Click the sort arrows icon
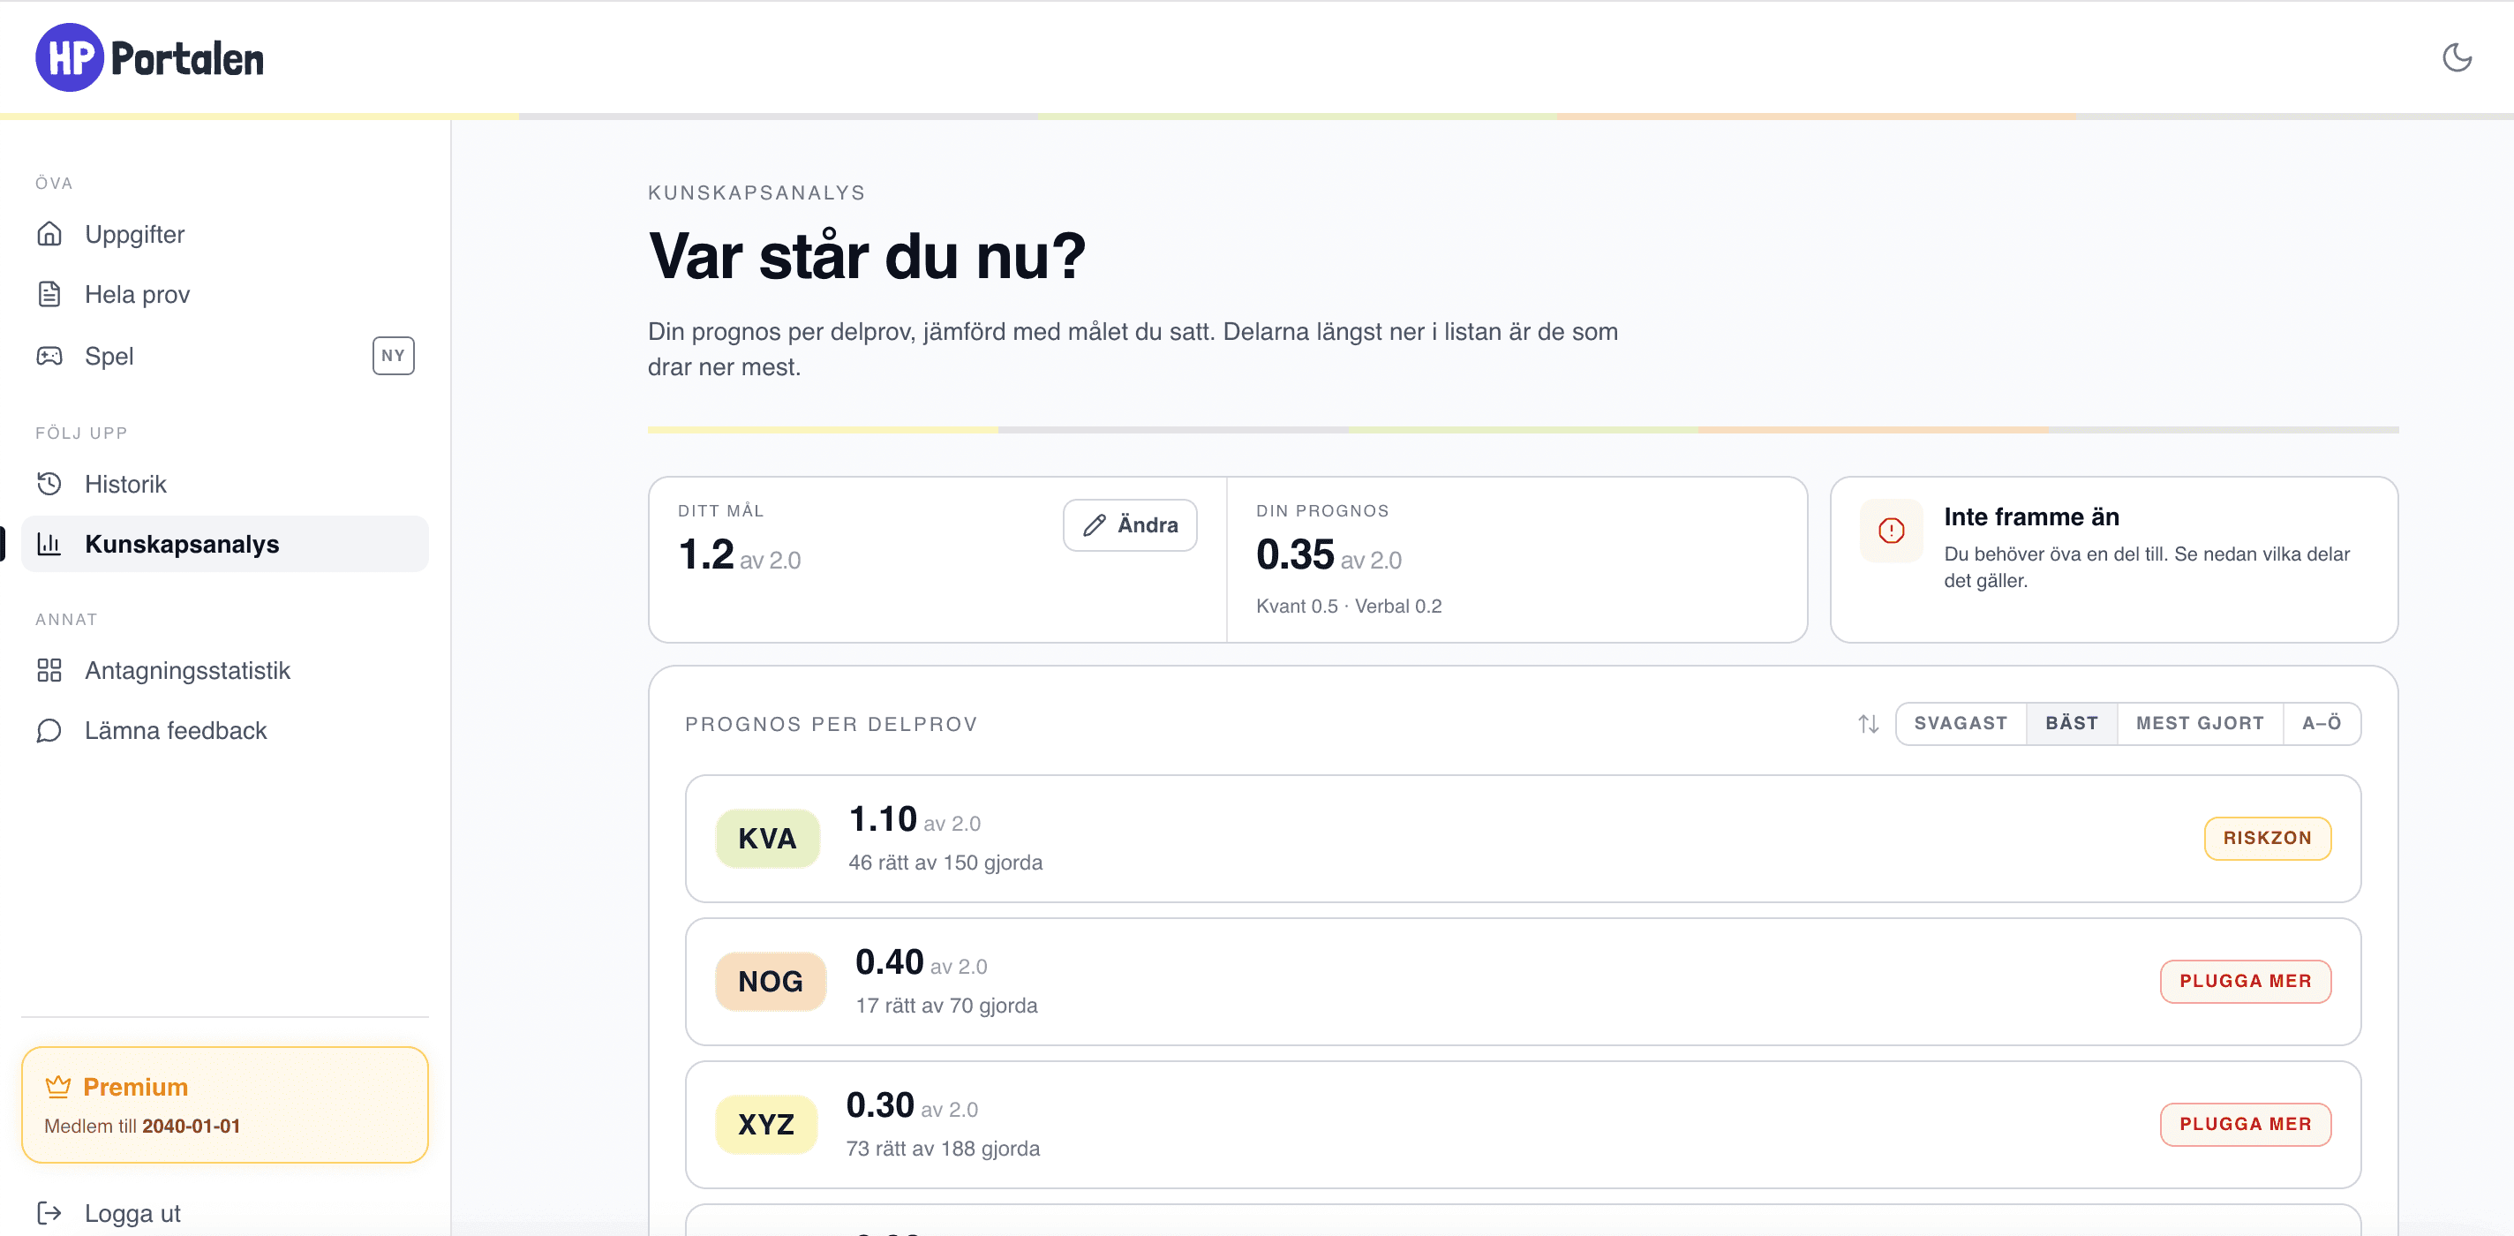This screenshot has width=2514, height=1236. click(1868, 723)
